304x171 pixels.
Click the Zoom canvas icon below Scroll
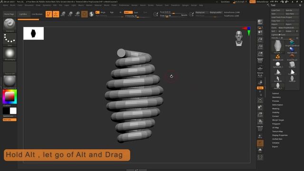coord(260,39)
